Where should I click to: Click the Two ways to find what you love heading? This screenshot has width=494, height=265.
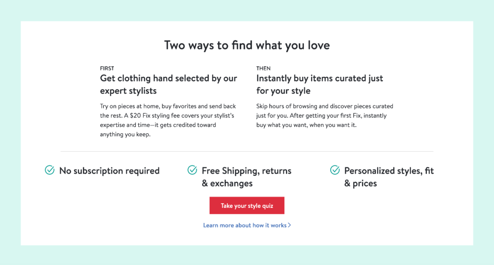247,45
